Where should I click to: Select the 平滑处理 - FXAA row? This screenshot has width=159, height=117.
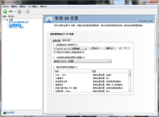[91, 91]
